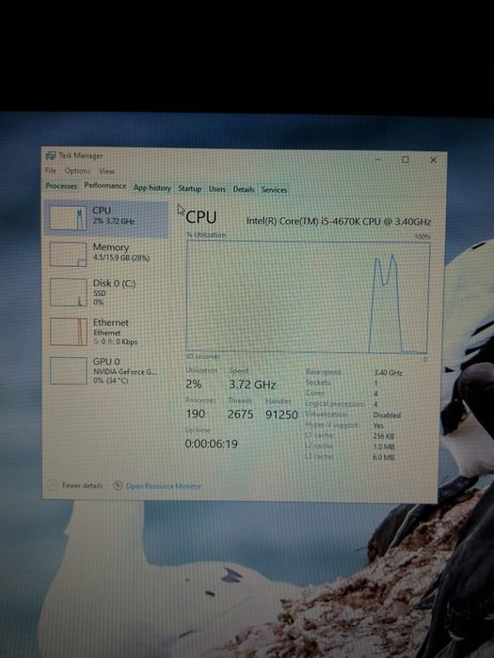The image size is (494, 658).
Task: Click the 1.0 MB L2 cache value
Action: [x=384, y=446]
